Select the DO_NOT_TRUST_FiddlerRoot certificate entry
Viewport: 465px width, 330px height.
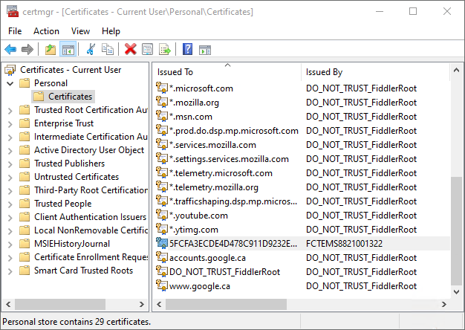pyautogui.click(x=224, y=272)
